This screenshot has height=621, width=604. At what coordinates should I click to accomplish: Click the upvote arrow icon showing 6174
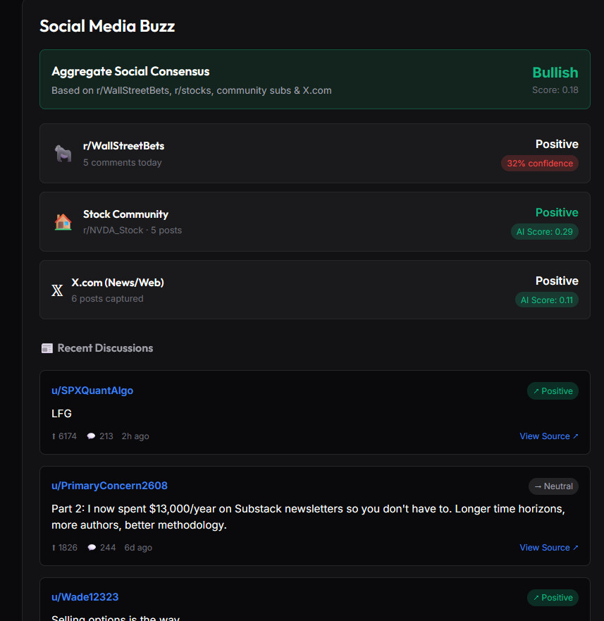click(x=54, y=436)
